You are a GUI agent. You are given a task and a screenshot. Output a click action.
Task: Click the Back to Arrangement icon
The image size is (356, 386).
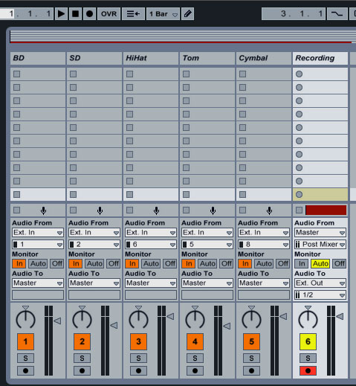pyautogui.click(x=134, y=14)
